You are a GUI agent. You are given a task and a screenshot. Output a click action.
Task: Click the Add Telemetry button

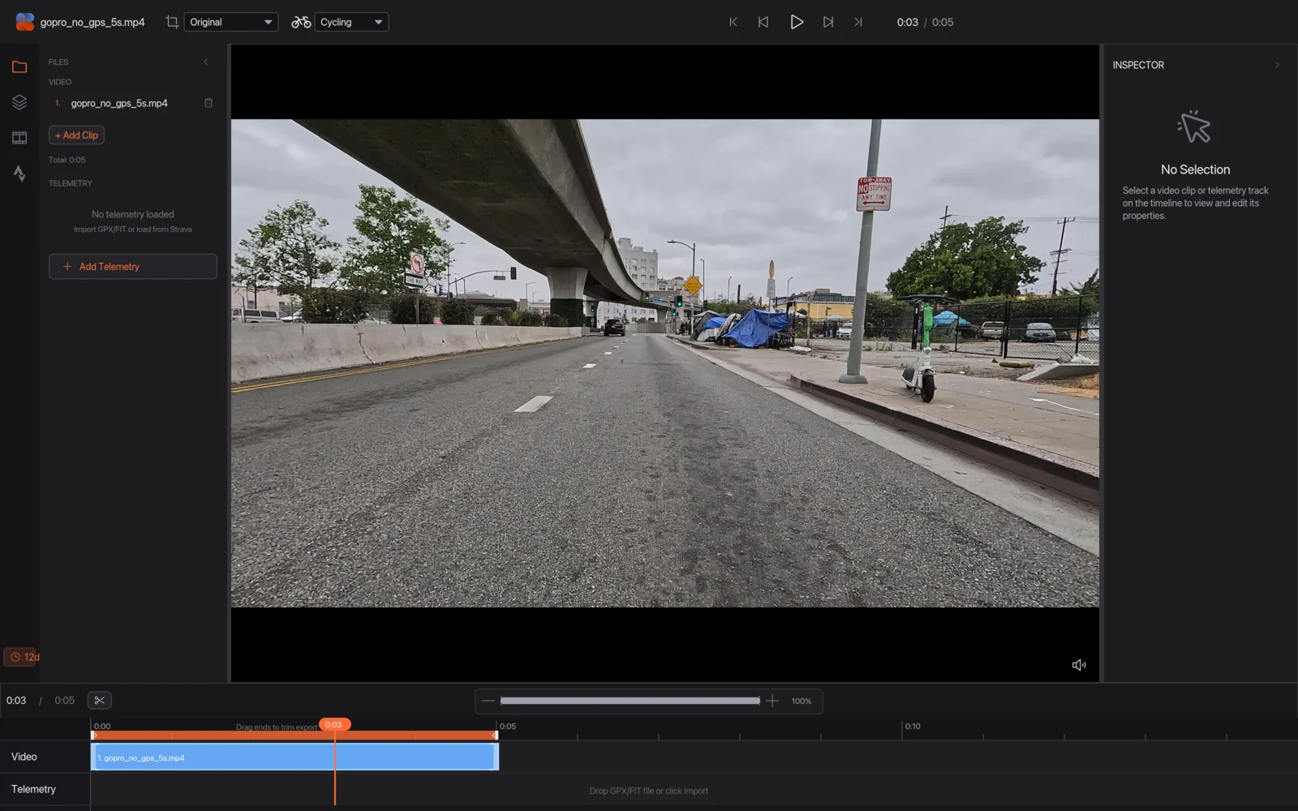[133, 266]
